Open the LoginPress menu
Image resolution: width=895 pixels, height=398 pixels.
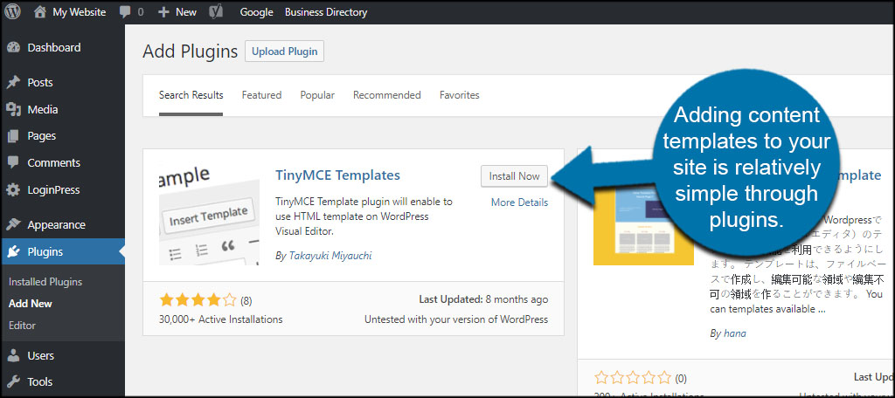(x=53, y=190)
